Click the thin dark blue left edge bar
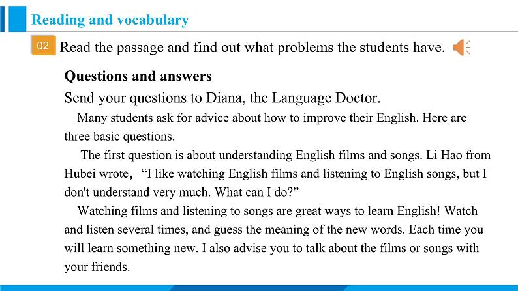 pos(3,19)
